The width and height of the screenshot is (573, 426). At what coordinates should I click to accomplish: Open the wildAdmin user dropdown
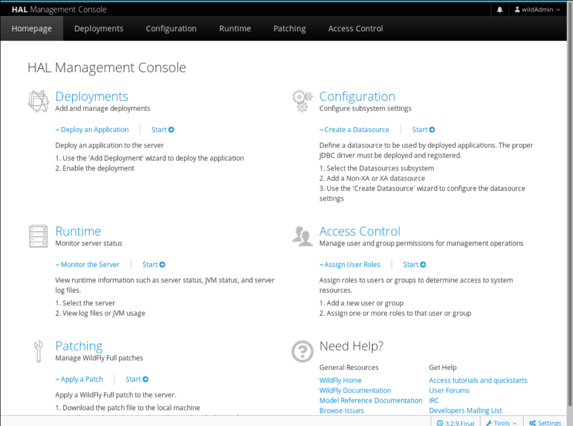[x=537, y=10]
